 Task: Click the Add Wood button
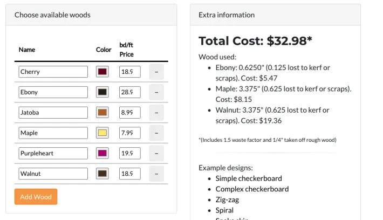tap(36, 197)
